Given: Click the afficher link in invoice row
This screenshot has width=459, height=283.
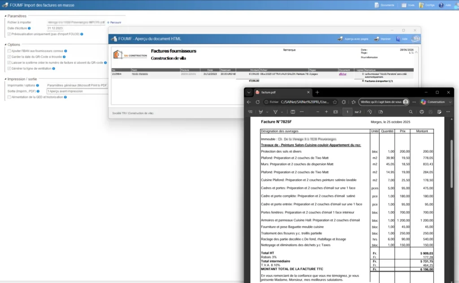Looking at the screenshot, I should pos(342,74).
